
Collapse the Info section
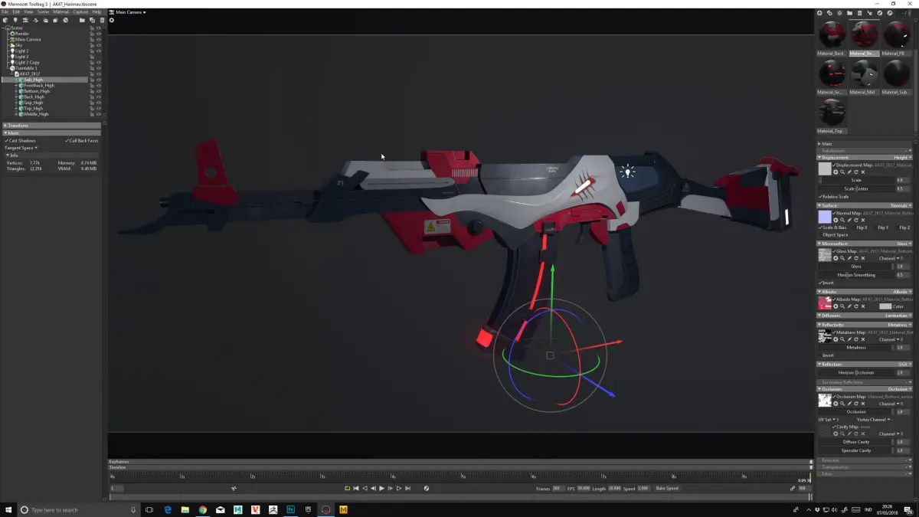(x=51, y=155)
